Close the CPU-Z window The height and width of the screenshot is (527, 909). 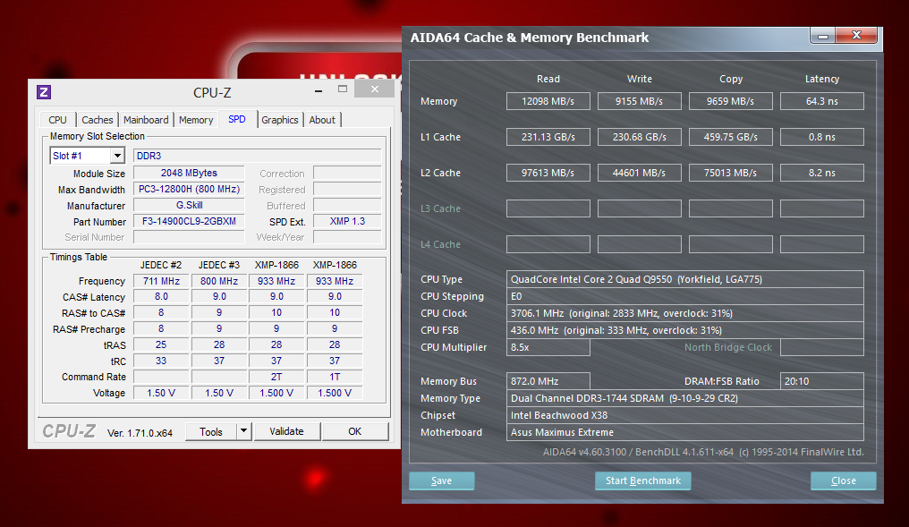pyautogui.click(x=374, y=89)
